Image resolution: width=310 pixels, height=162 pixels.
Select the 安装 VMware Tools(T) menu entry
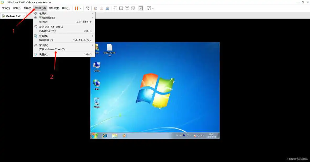(x=52, y=49)
